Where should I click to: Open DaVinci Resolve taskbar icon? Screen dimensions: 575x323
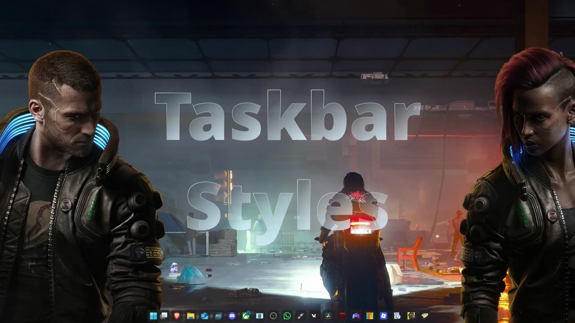coord(328,316)
